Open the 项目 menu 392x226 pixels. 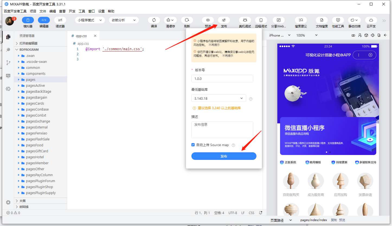click(x=33, y=11)
